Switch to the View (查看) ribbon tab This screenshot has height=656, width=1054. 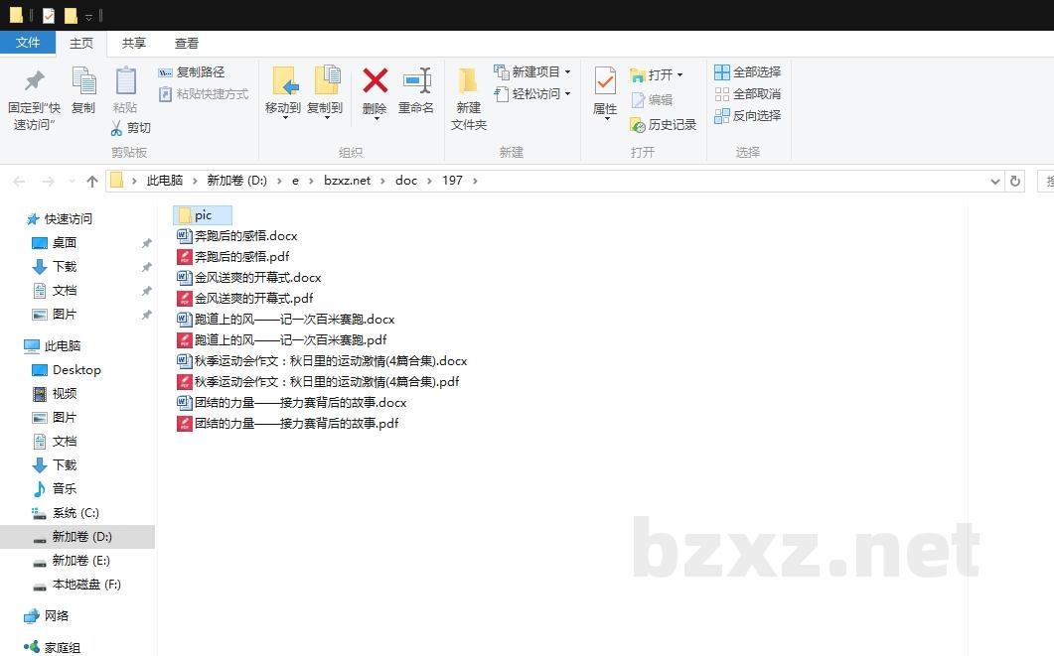tap(187, 43)
